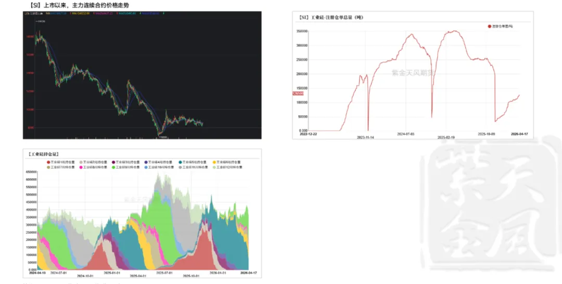Click the 2025-07-01 date on open interest axis
The height and width of the screenshot is (284, 562).
pyautogui.click(x=164, y=273)
